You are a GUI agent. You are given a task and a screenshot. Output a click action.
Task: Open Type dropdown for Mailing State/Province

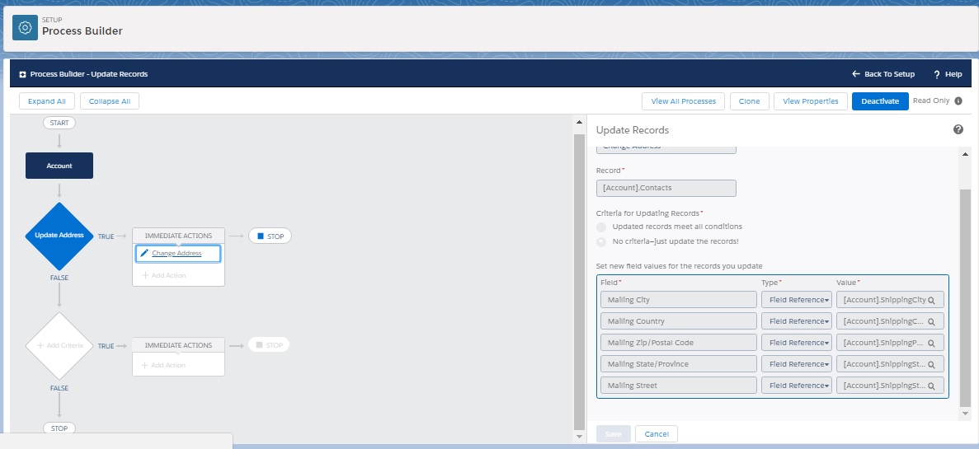pos(796,364)
